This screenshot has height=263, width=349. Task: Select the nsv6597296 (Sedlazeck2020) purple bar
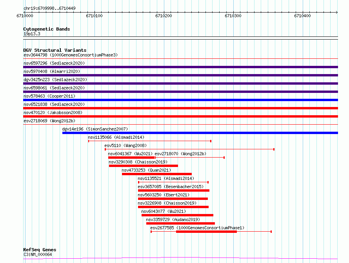[180, 67]
